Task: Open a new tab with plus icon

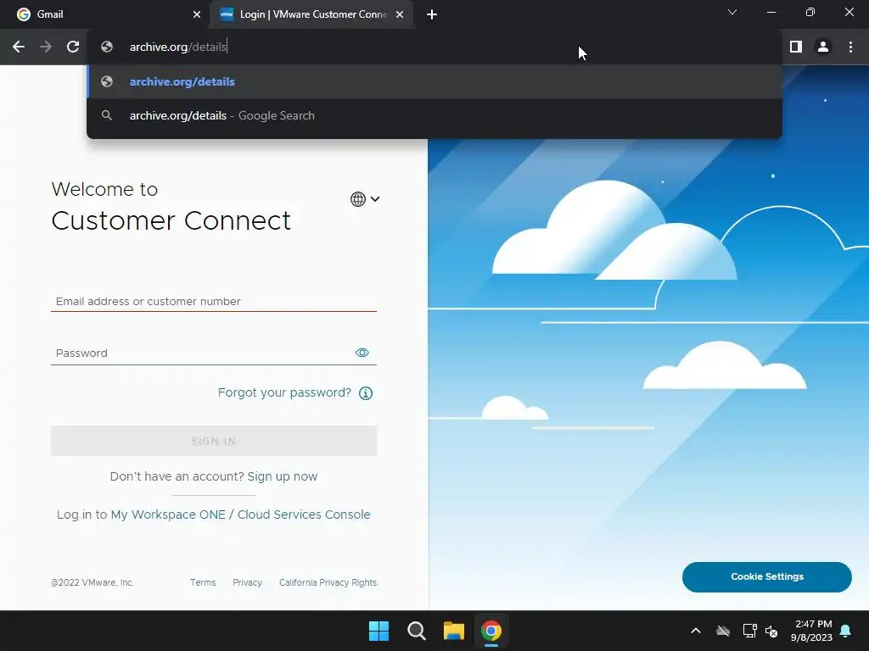Action: [432, 14]
